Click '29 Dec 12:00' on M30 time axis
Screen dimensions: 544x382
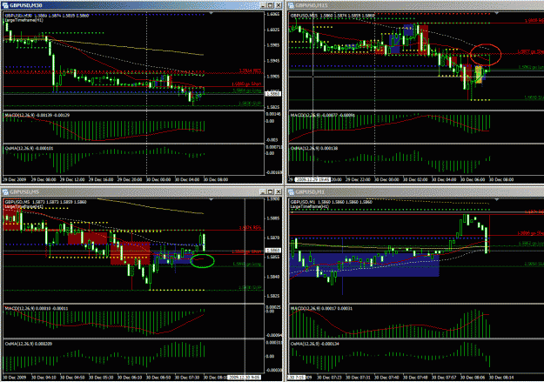[72, 180]
